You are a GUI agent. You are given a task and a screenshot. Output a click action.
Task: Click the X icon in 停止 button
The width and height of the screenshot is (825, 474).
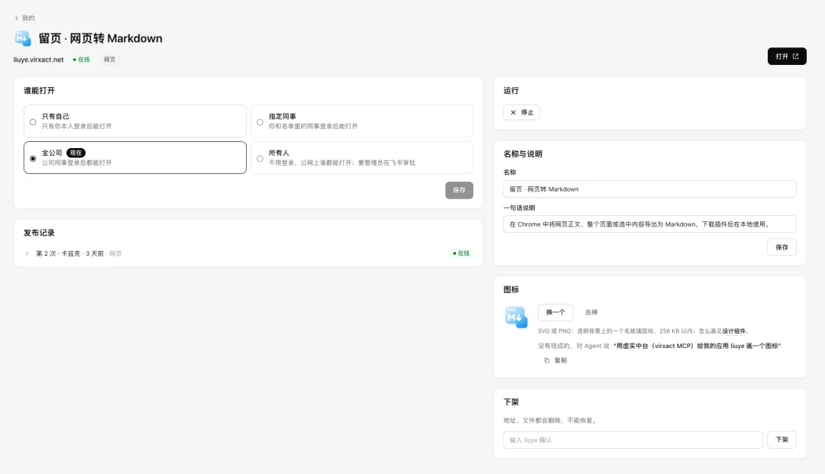point(513,112)
